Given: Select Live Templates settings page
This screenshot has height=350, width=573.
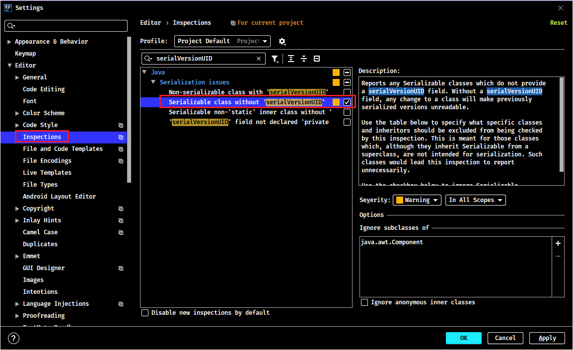Looking at the screenshot, I should point(47,173).
